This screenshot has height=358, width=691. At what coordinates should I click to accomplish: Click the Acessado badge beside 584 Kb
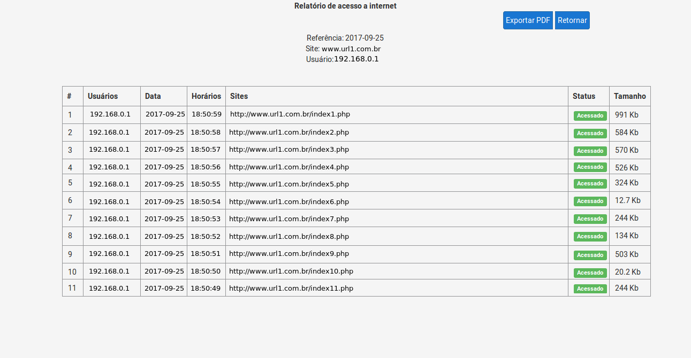[x=590, y=133]
